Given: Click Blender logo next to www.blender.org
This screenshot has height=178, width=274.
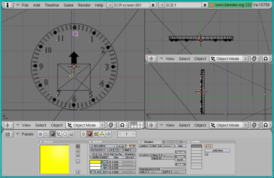Looking at the screenshot, I should click(211, 5).
